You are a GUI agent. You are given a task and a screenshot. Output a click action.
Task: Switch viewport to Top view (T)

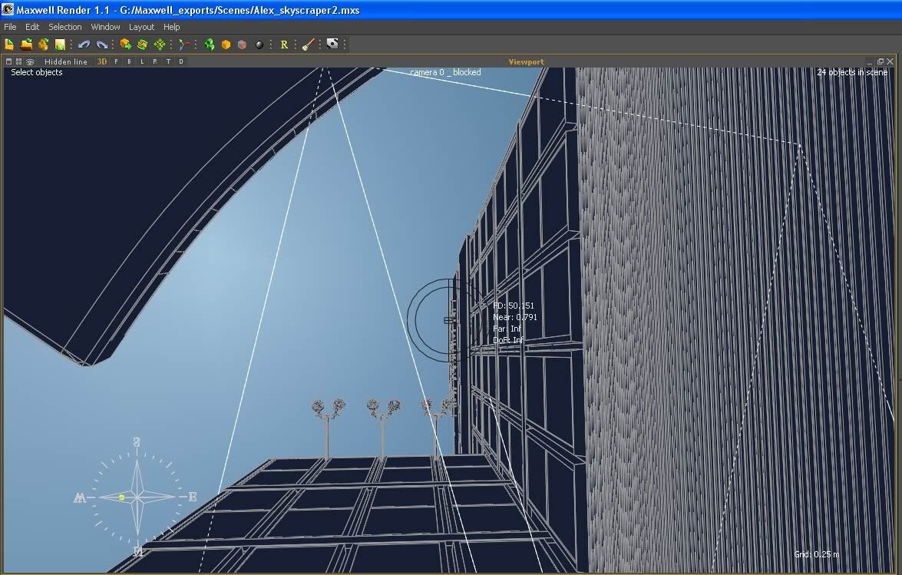point(168,61)
